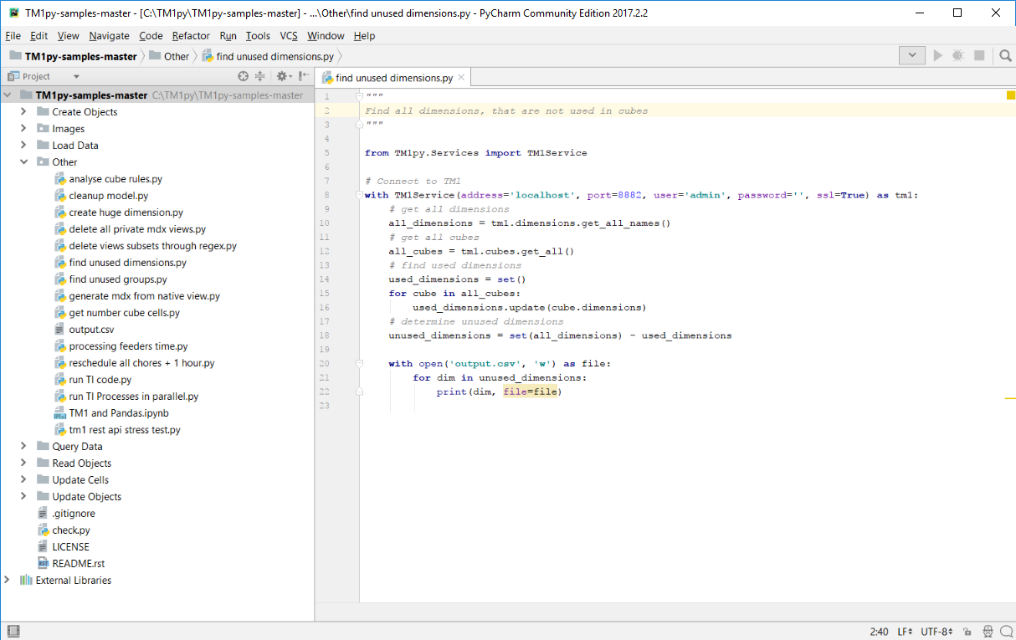Click the Hector inspections icon in status bar
1016x640 pixels.
coord(988,632)
